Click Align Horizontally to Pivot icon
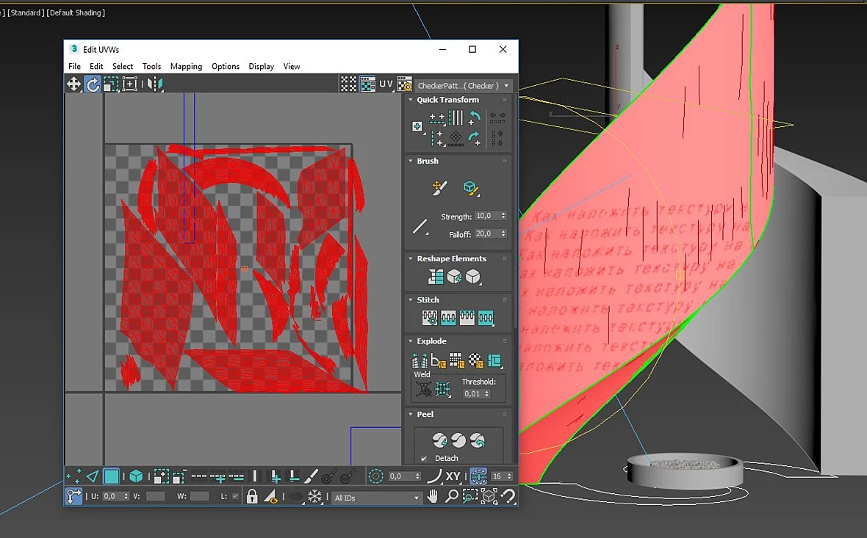The image size is (867, 538). (437, 117)
